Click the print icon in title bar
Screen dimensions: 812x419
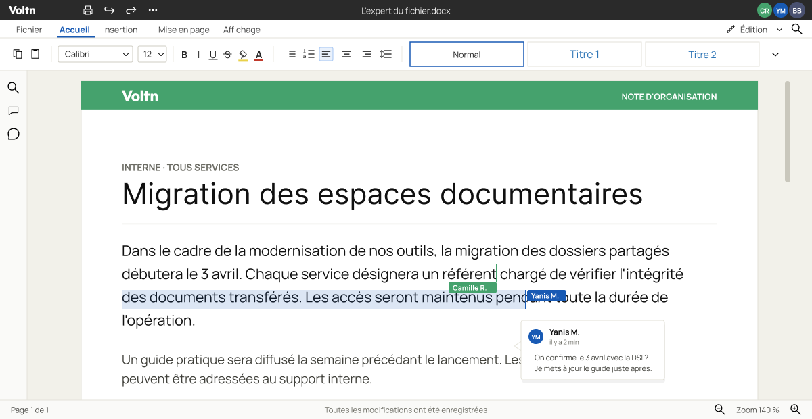(88, 10)
